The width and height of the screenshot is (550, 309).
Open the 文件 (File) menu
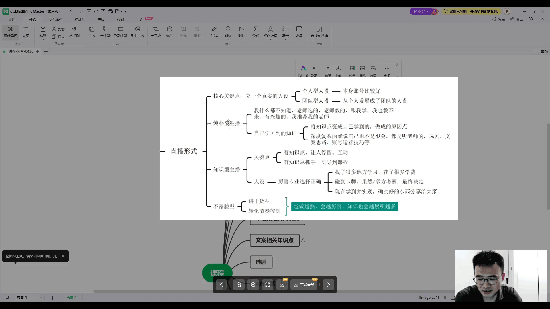pos(12,19)
